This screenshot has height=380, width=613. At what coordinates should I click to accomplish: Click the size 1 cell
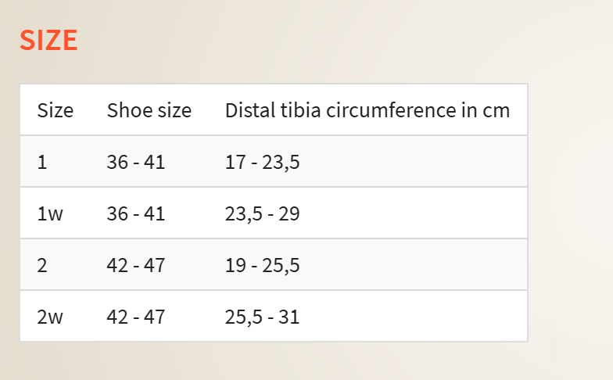pyautogui.click(x=42, y=162)
